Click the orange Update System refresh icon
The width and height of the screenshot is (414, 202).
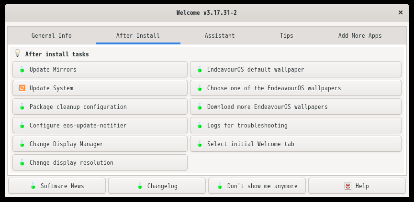tap(22, 88)
